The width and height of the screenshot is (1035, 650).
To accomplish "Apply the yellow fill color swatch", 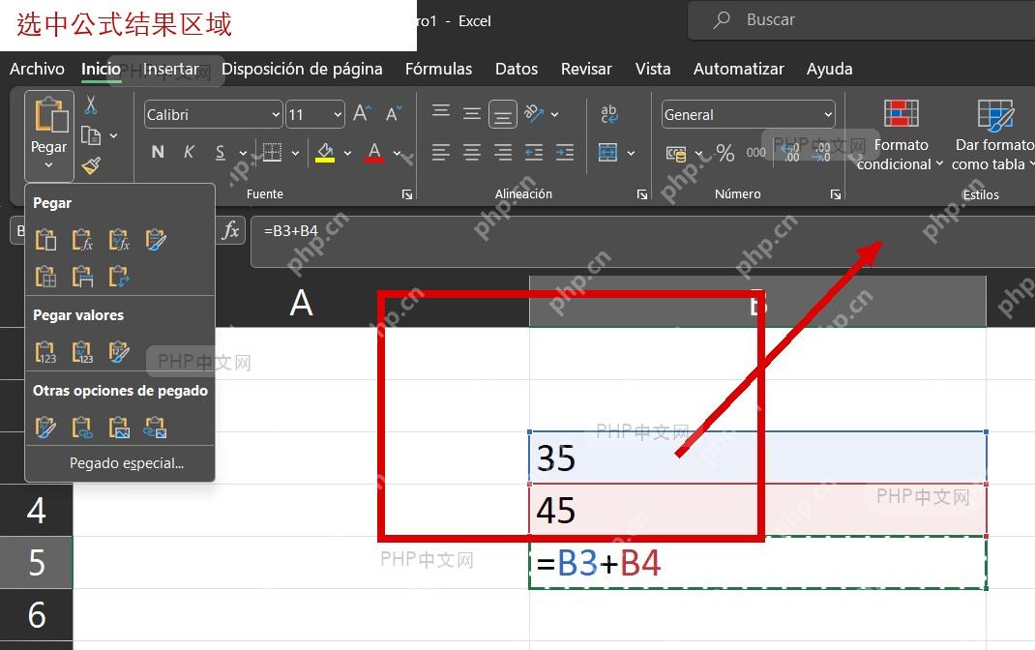I will pyautogui.click(x=325, y=153).
